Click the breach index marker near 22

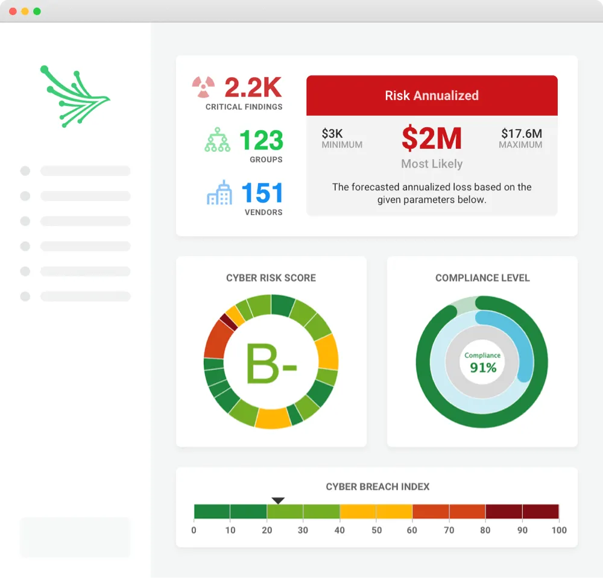278,500
